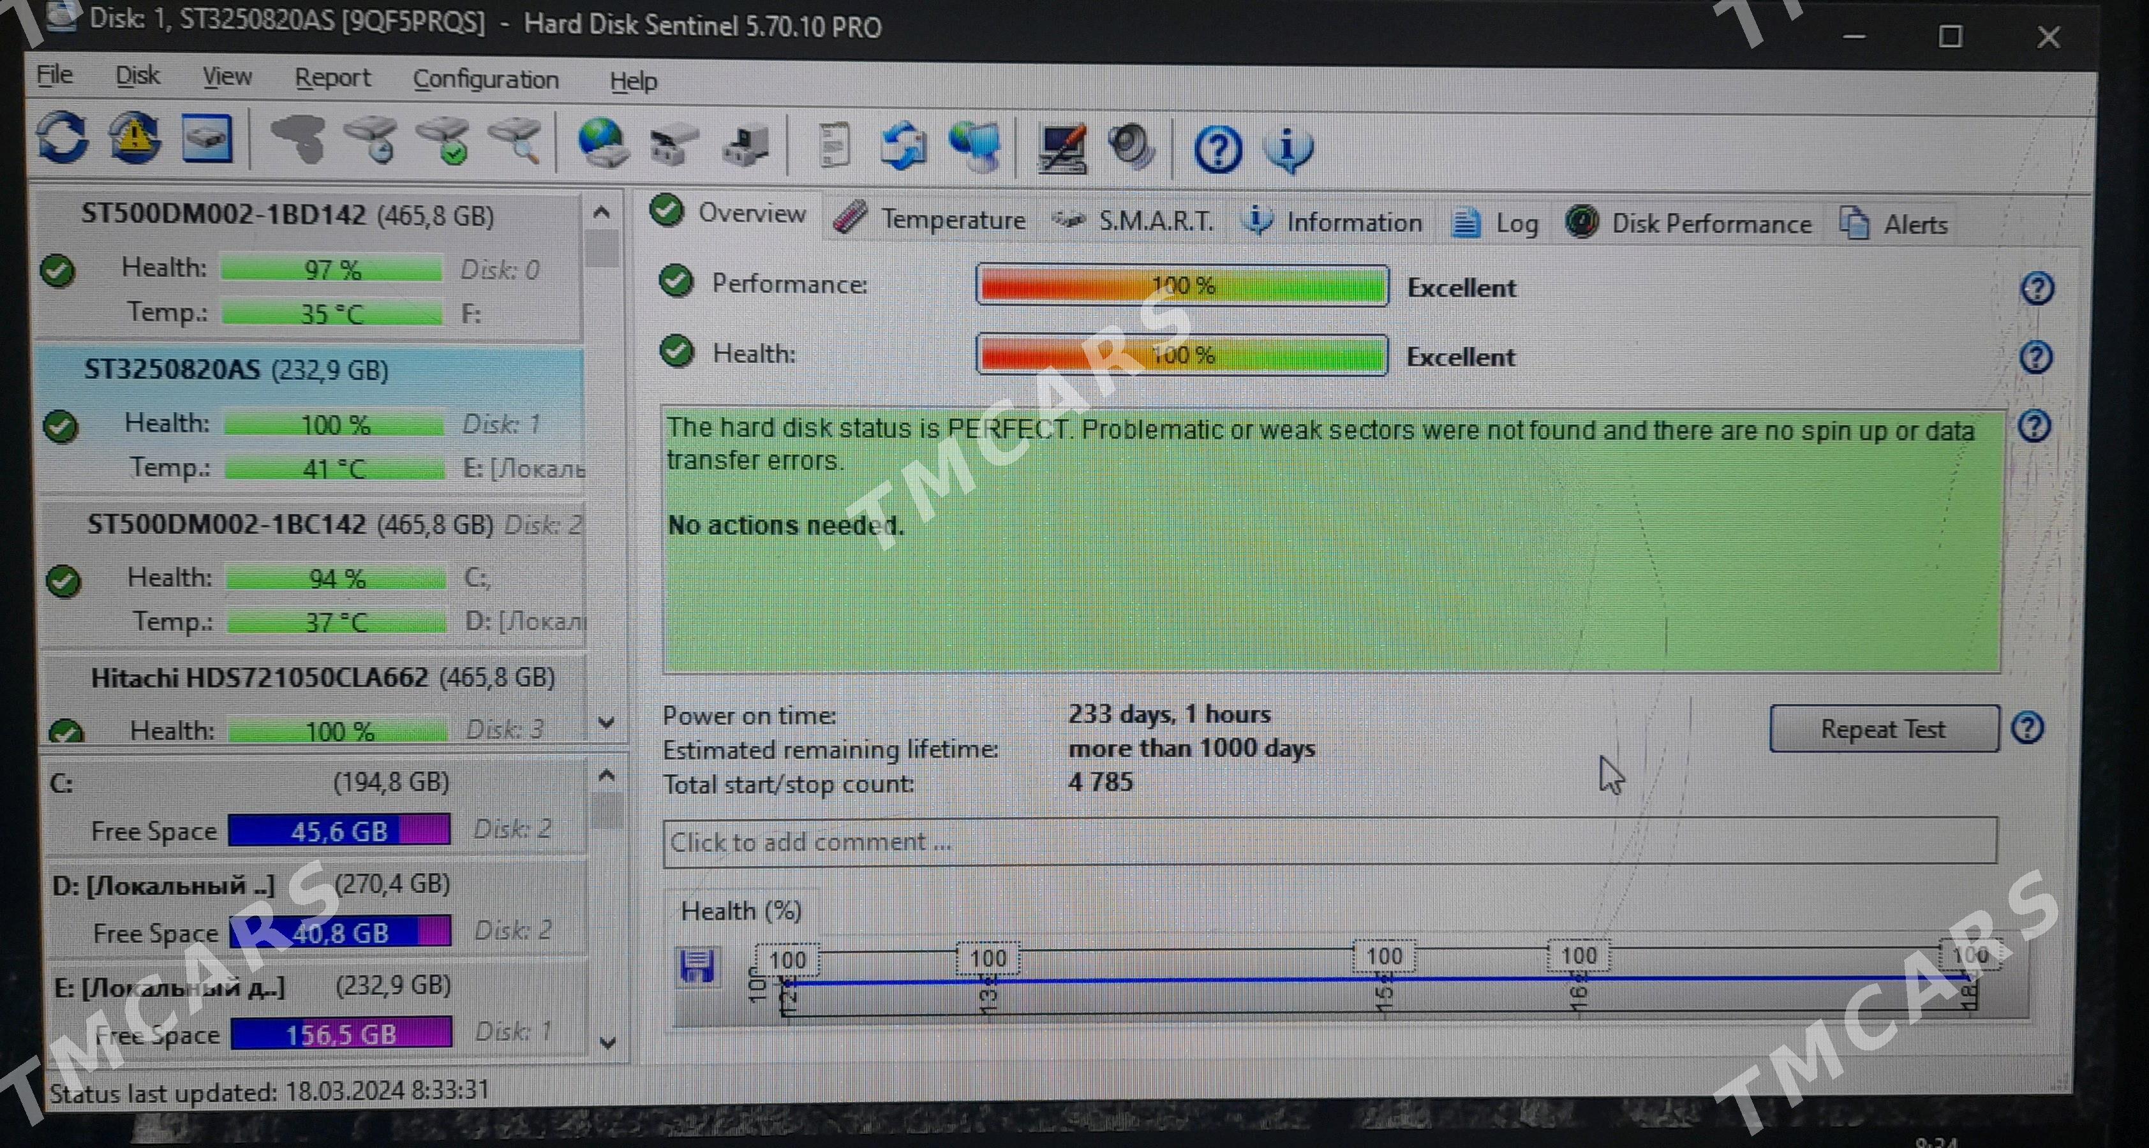Click the first 100 health graph marker
Image resolution: width=2149 pixels, height=1148 pixels.
point(787,960)
